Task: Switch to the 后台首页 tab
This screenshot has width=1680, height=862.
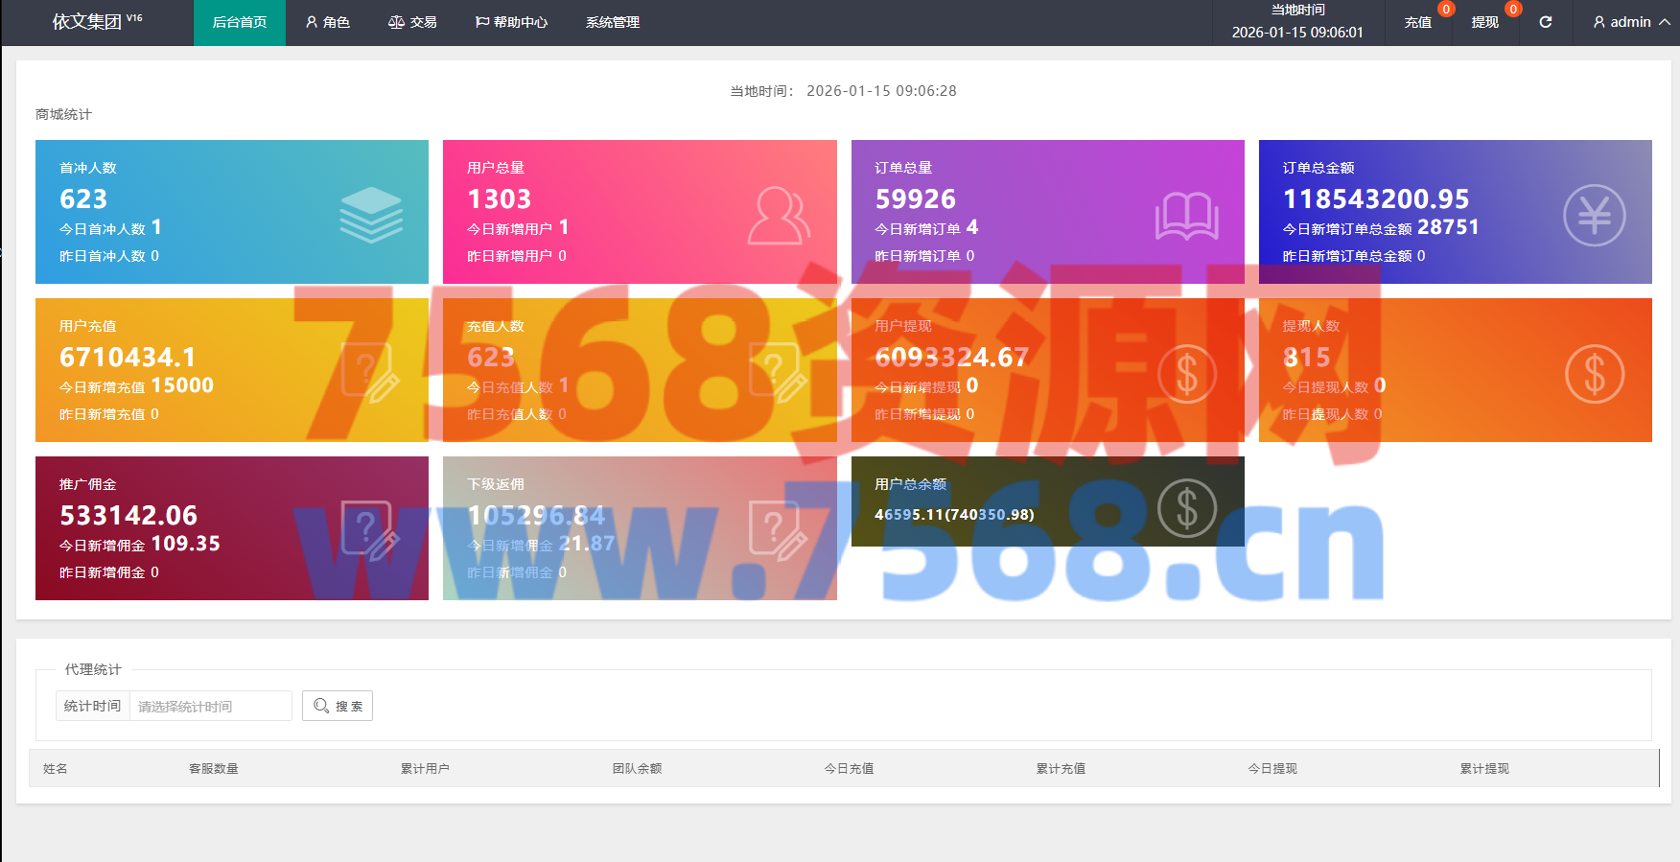Action: point(240,22)
